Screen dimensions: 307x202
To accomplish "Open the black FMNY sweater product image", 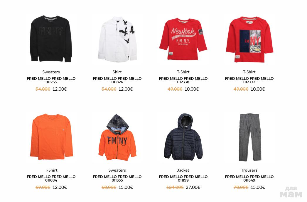I will click(51, 39).
